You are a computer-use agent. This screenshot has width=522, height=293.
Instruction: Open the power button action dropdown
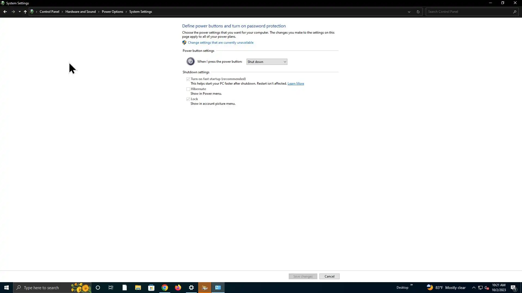tap(267, 62)
